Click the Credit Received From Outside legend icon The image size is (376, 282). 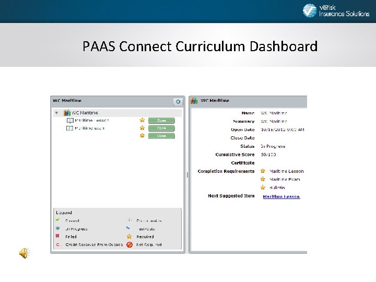58,244
